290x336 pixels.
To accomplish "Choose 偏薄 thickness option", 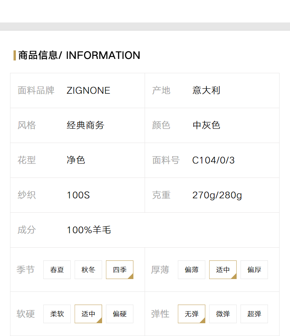I will 191,270.
